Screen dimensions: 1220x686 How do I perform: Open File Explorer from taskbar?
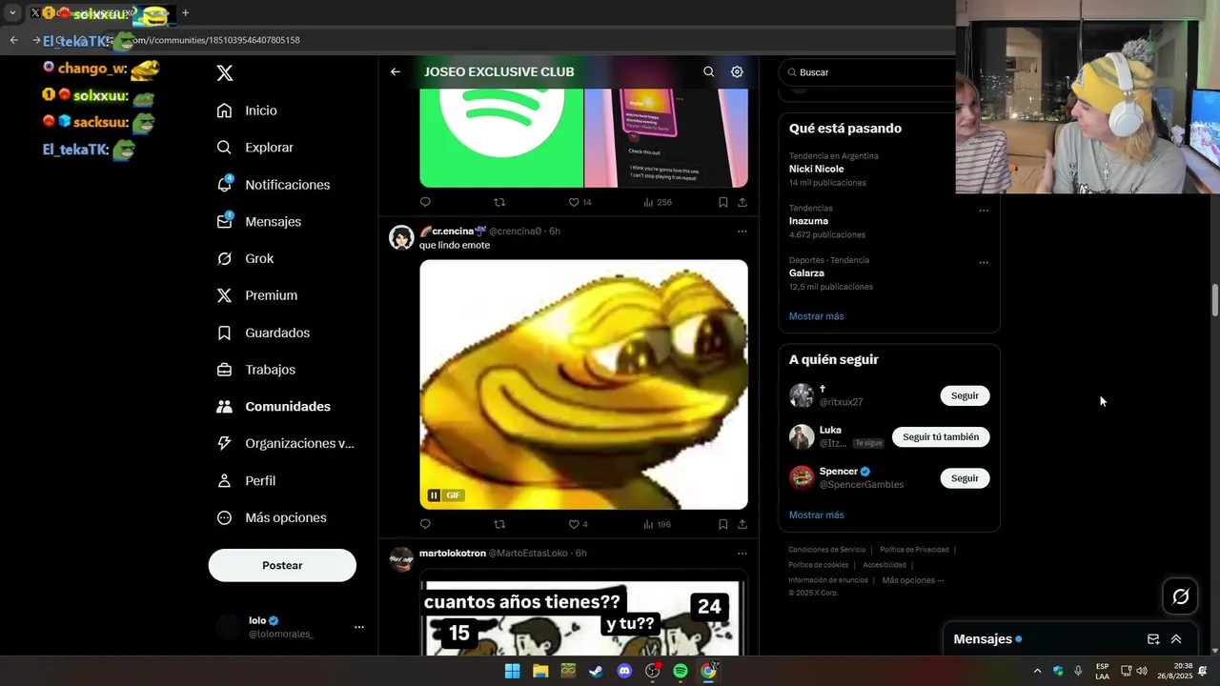click(x=540, y=671)
